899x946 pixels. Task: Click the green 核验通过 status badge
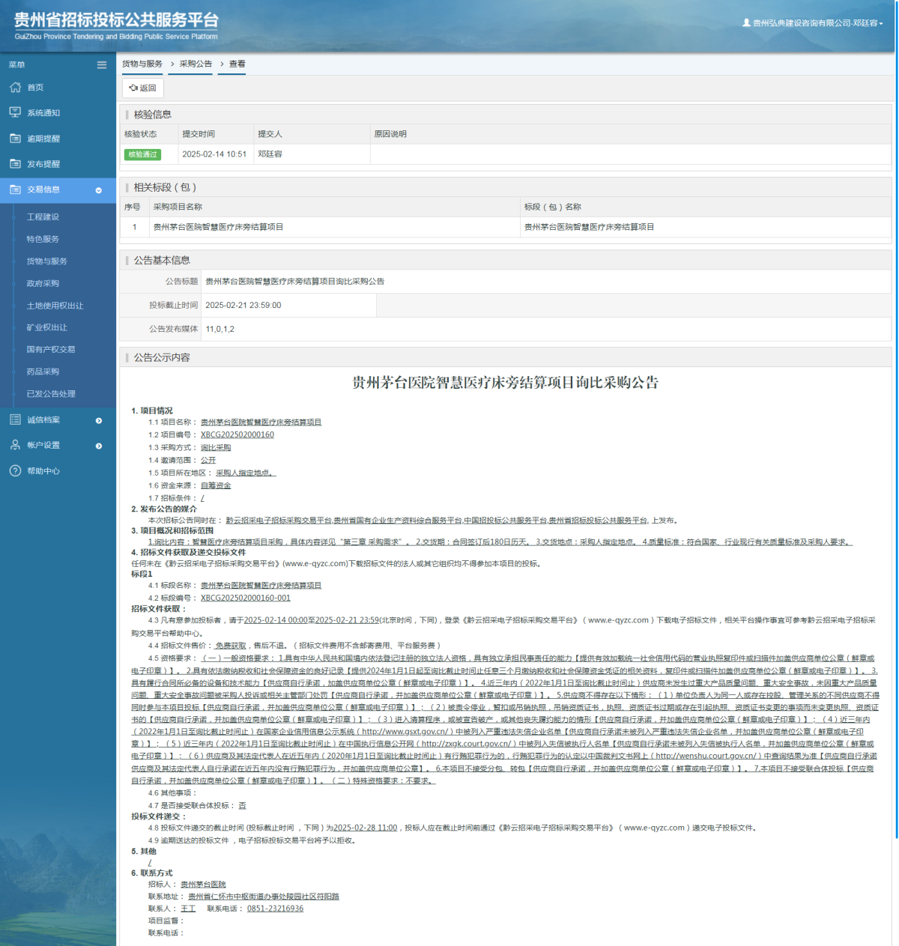pyautogui.click(x=142, y=154)
